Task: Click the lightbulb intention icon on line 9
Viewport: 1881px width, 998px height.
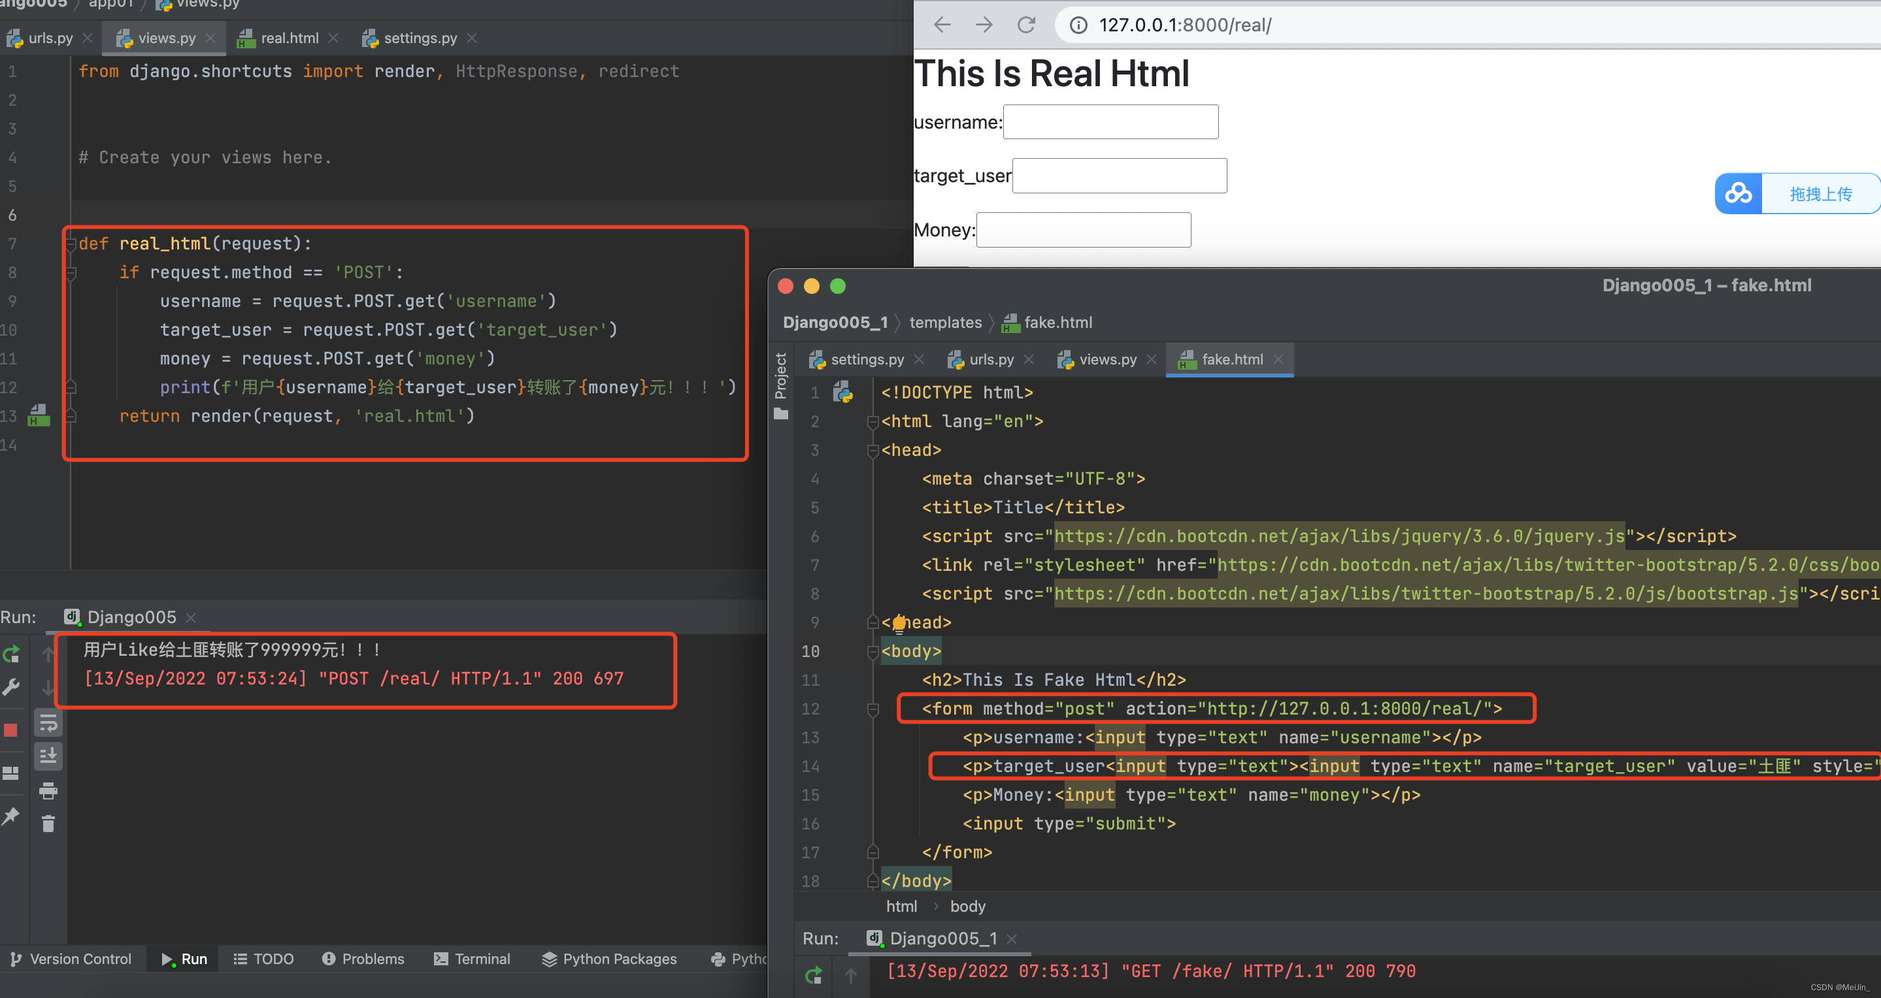Action: (899, 623)
